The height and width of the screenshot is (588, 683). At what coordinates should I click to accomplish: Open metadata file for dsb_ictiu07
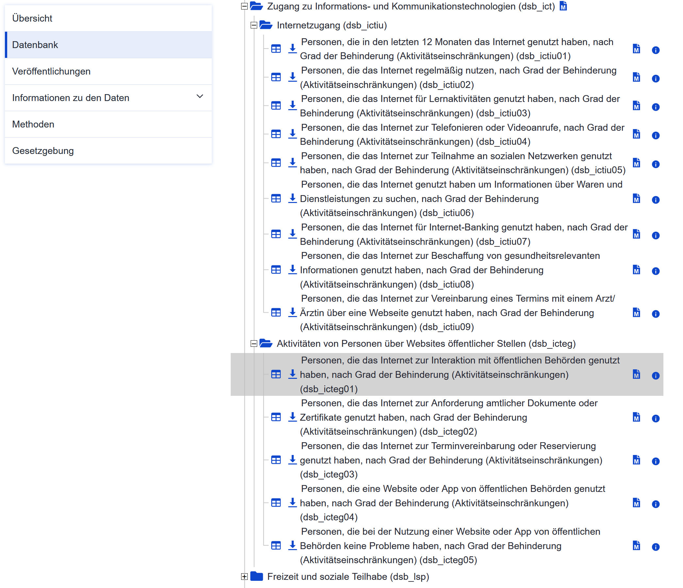[x=637, y=234]
